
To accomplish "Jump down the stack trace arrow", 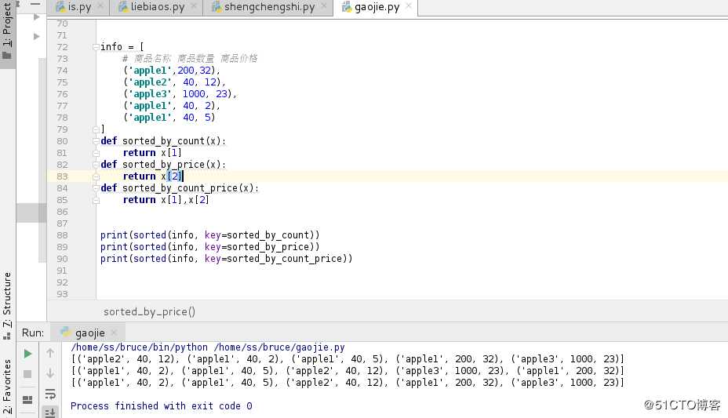I will point(50,373).
